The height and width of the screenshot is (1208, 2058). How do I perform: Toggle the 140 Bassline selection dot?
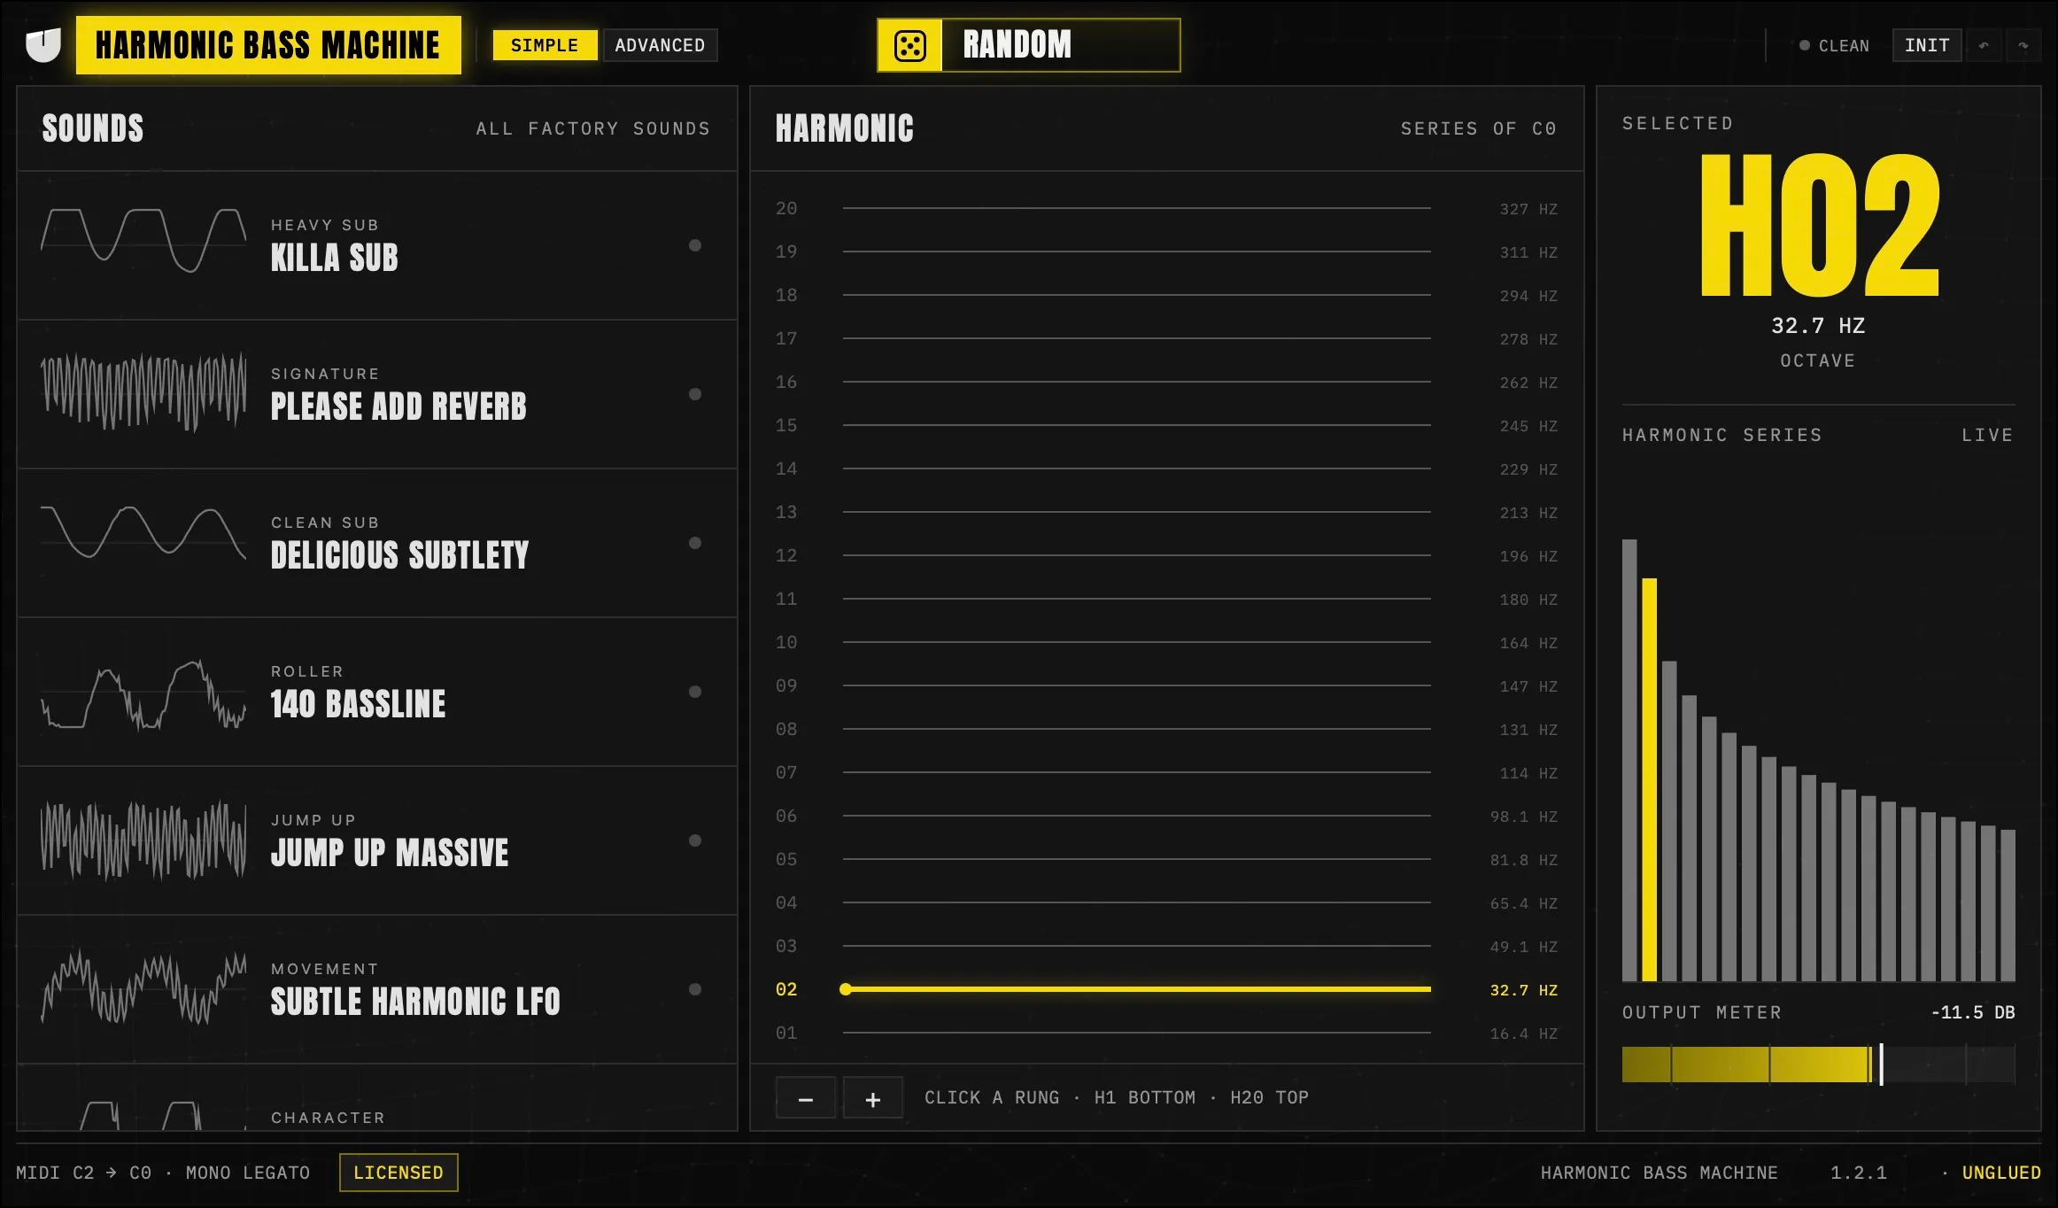click(x=695, y=692)
